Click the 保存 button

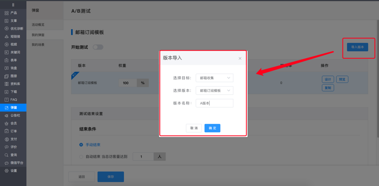click(111, 177)
